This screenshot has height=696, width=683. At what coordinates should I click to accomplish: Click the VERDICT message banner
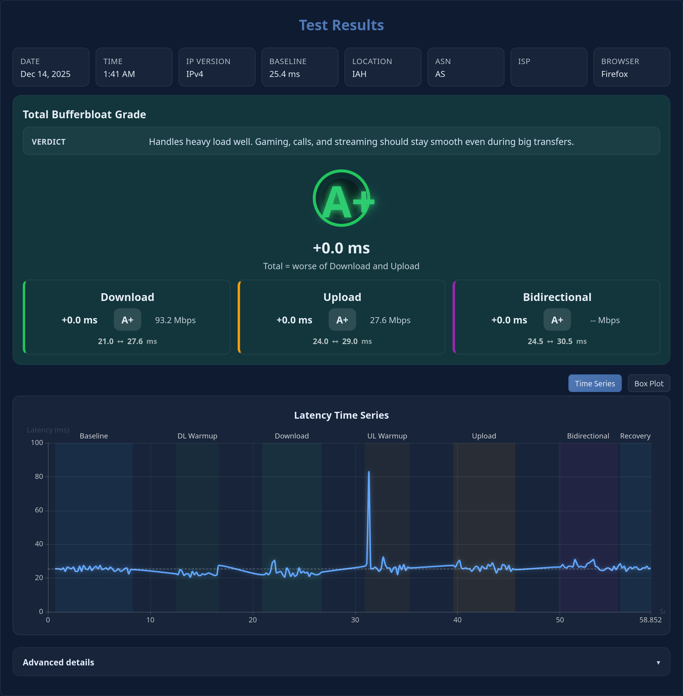pyautogui.click(x=341, y=141)
